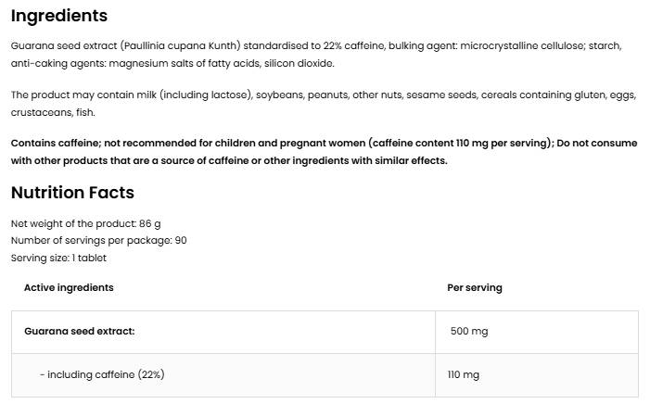Viewport: 650px width, 404px height.
Task: Click the 500 mg table cell
Action: (468, 331)
